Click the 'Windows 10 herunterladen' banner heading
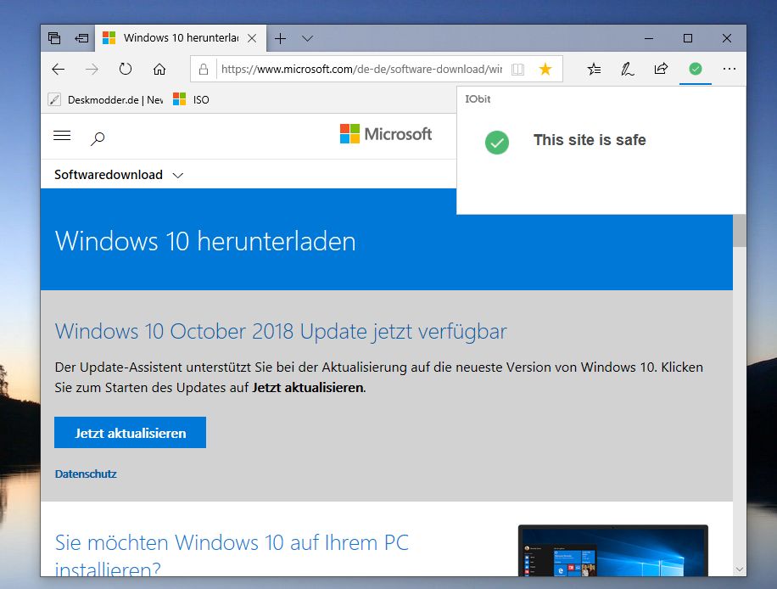Viewport: 777px width, 589px height. click(x=205, y=241)
